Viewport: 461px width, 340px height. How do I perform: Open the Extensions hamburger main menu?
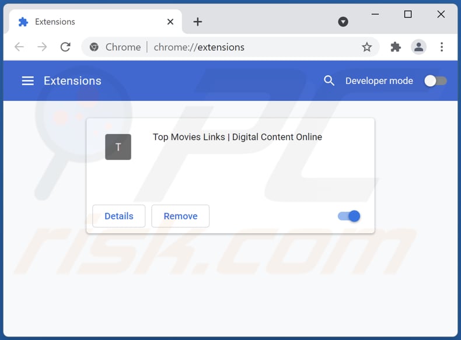(27, 80)
